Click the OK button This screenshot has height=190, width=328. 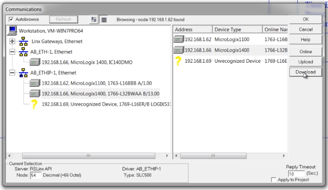pos(306,19)
